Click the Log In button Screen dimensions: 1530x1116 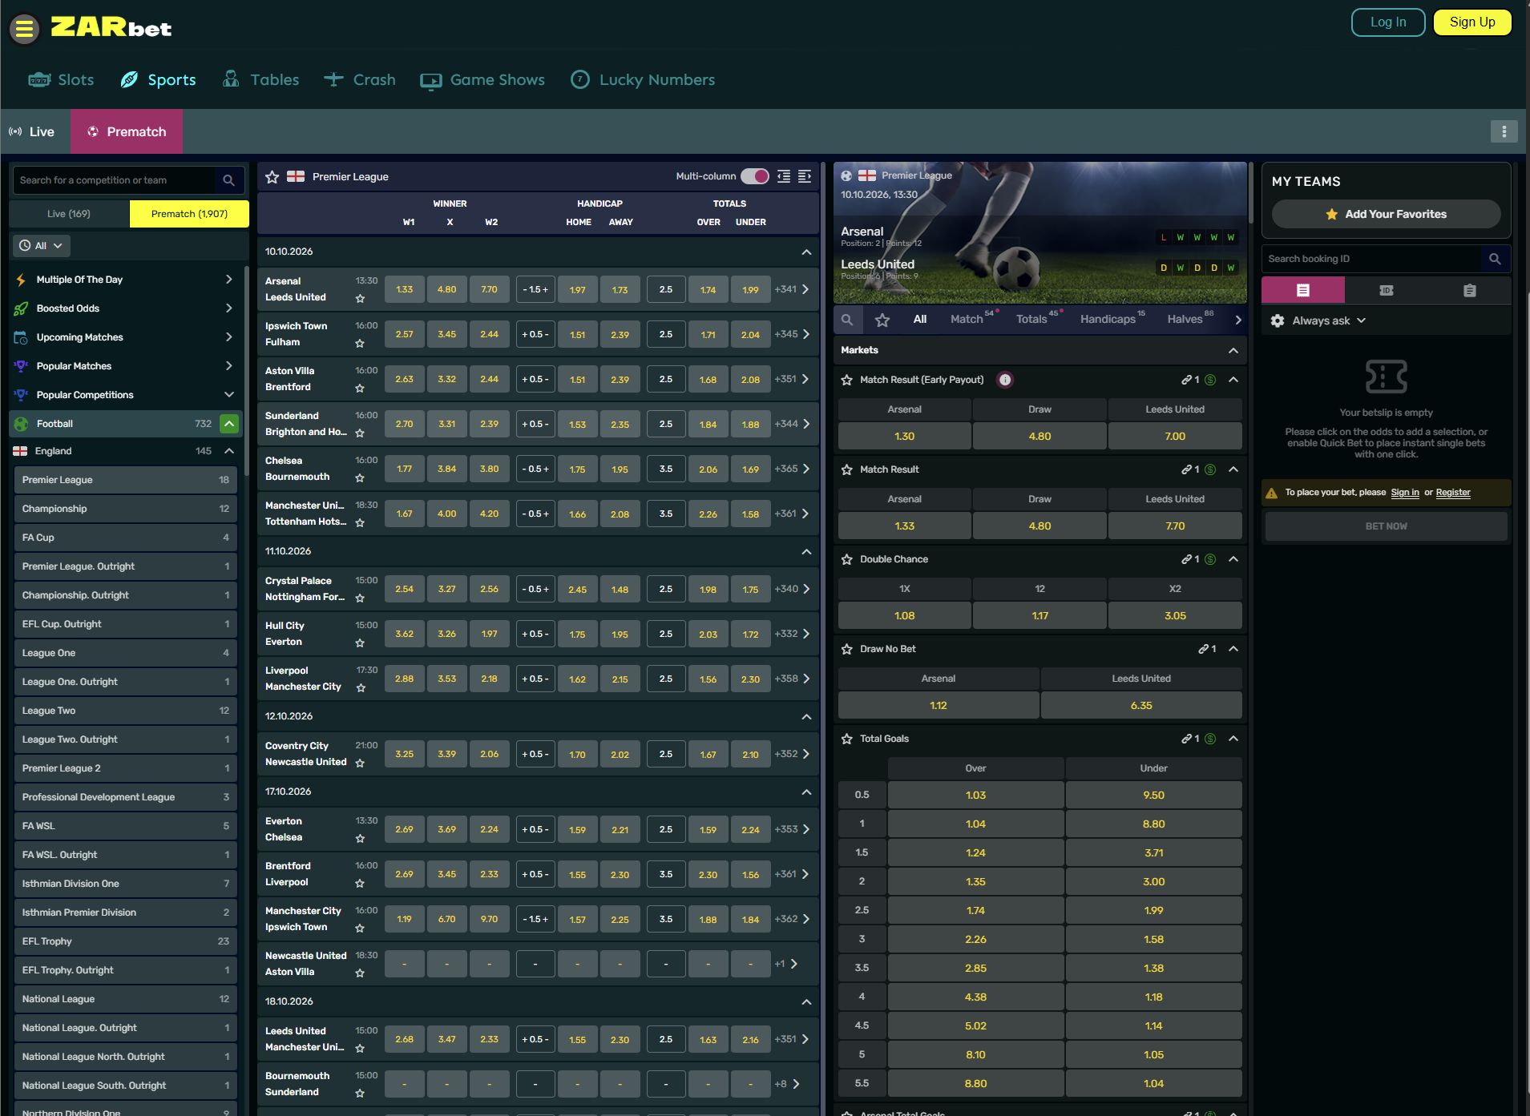tap(1388, 22)
